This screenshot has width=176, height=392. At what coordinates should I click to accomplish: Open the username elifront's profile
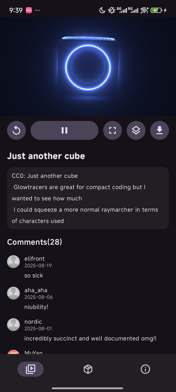coord(34,259)
